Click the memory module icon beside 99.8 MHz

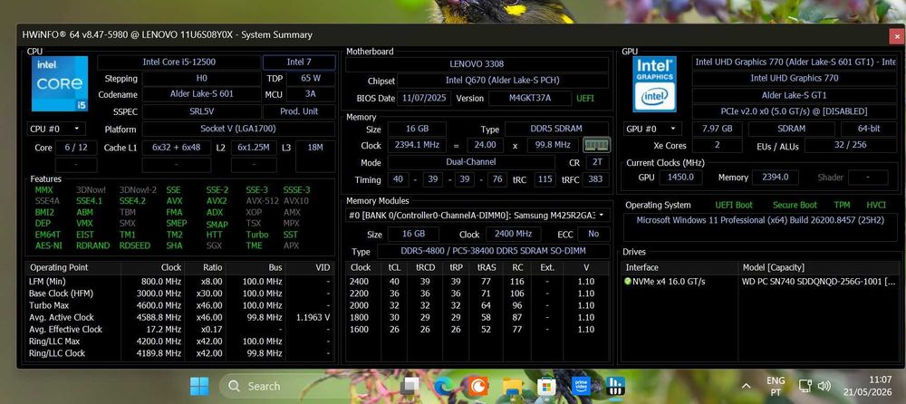click(x=596, y=145)
